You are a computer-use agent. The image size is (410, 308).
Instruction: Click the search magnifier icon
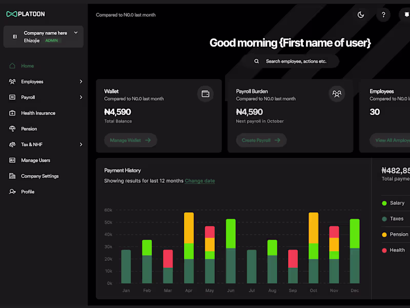257,61
